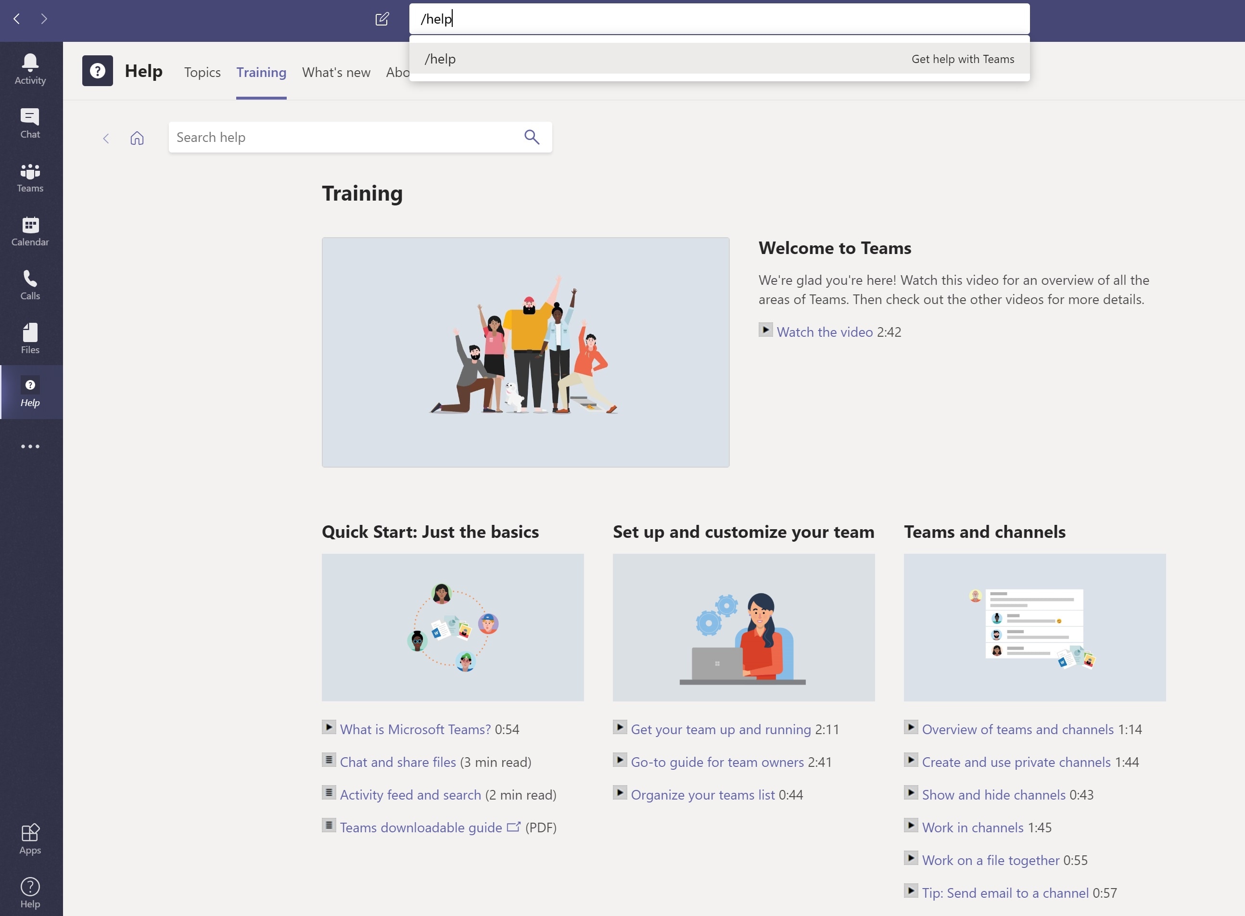The image size is (1245, 916).
Task: Open the Quick Start thumbnail image
Action: coord(453,627)
